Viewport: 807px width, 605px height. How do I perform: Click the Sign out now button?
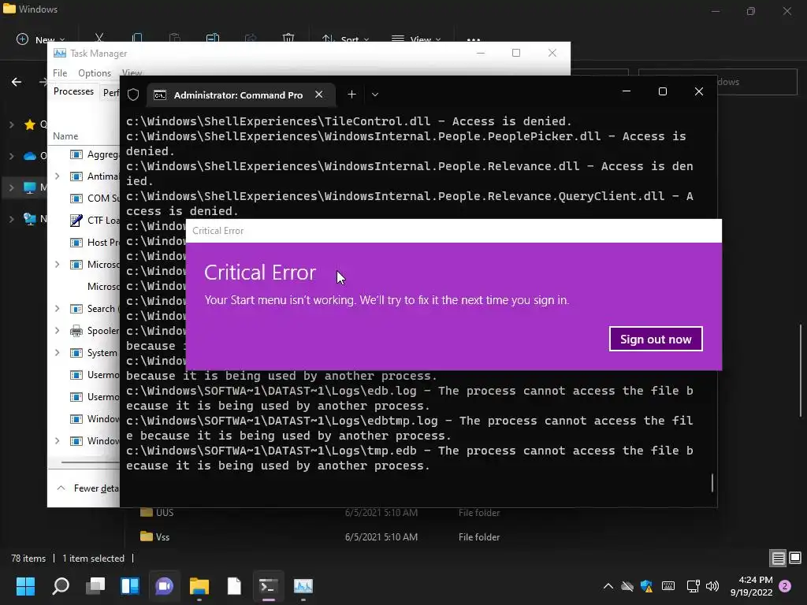[x=655, y=339]
